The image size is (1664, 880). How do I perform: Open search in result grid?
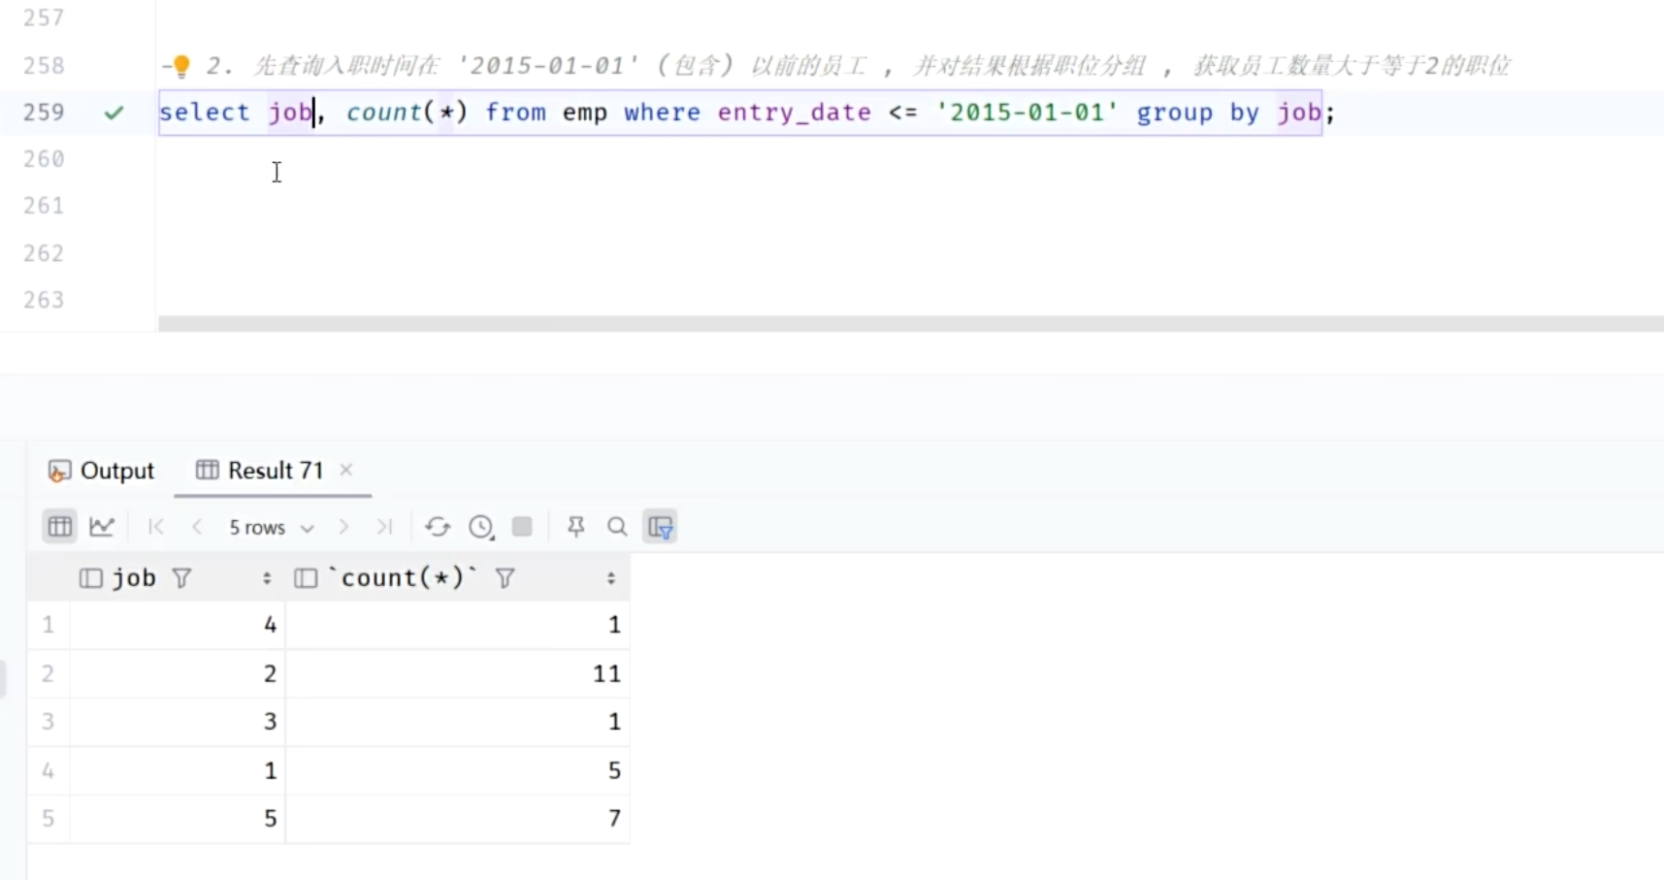617,527
